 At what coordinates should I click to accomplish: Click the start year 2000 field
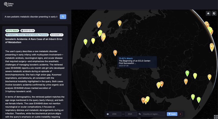(x=115, y=114)
